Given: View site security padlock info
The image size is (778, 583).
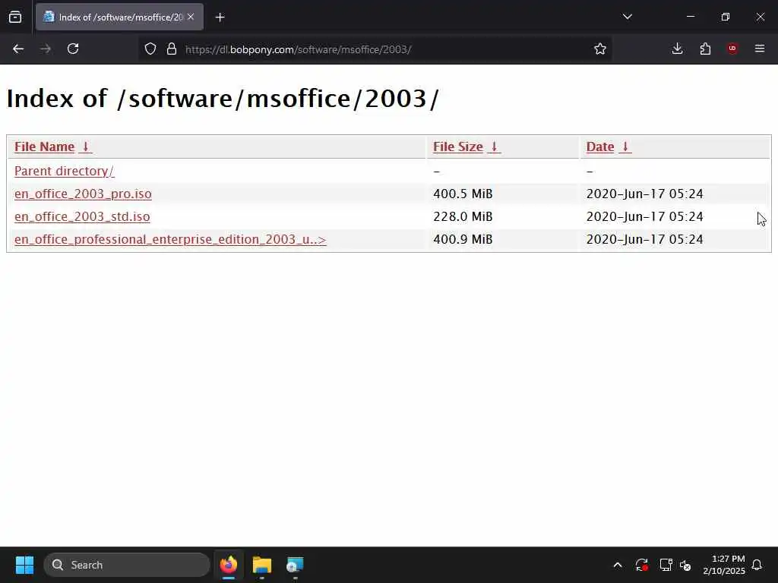Looking at the screenshot, I should [172, 49].
